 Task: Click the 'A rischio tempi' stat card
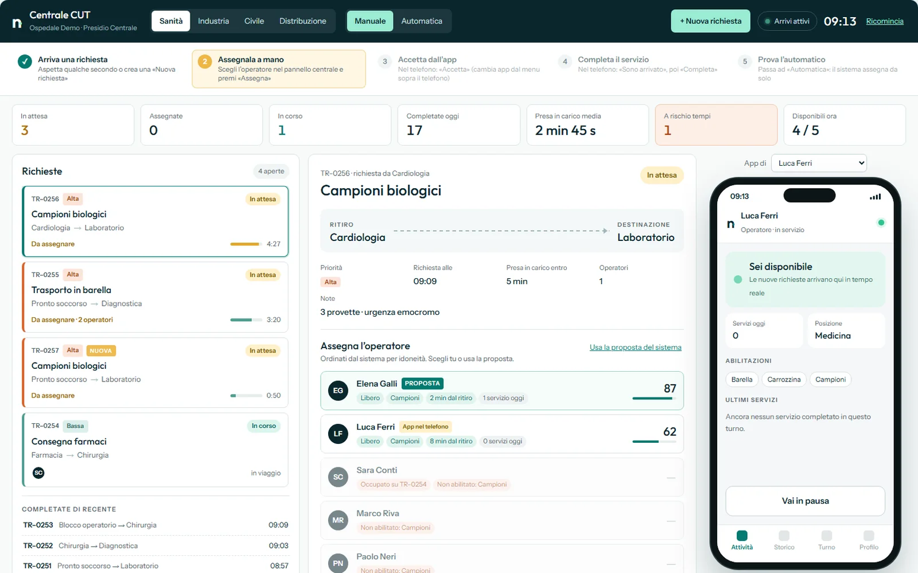[x=716, y=125]
